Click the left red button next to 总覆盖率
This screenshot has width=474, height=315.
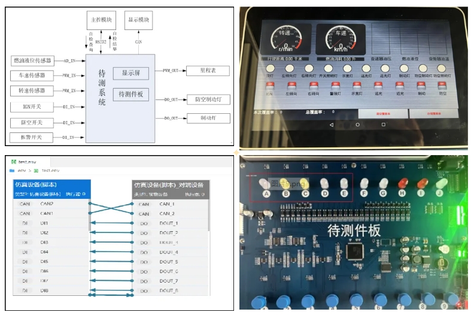point(383,114)
